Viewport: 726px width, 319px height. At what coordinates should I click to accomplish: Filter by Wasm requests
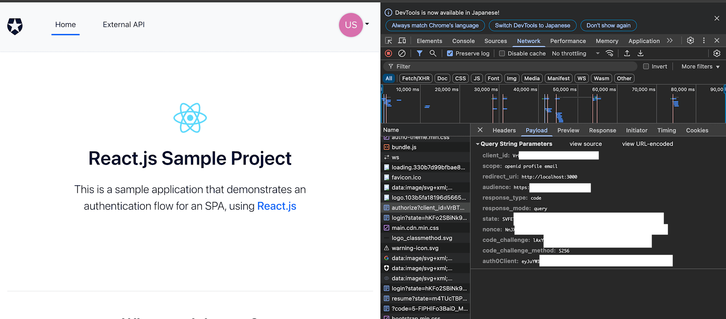601,78
